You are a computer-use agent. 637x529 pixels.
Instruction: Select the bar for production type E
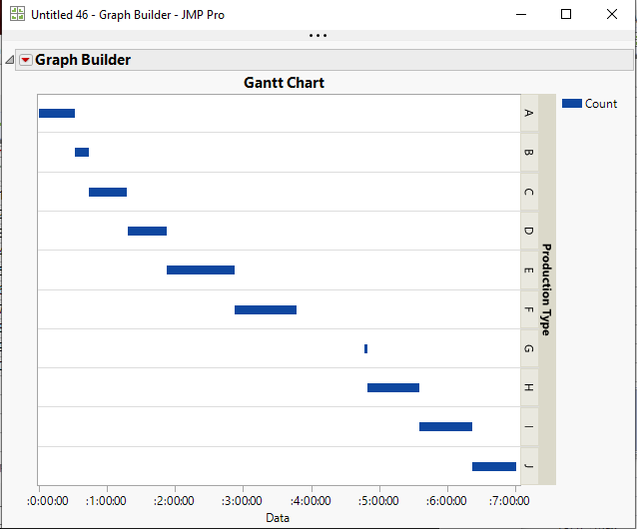(x=201, y=269)
